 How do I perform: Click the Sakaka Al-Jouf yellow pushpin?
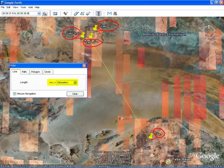click(x=95, y=28)
